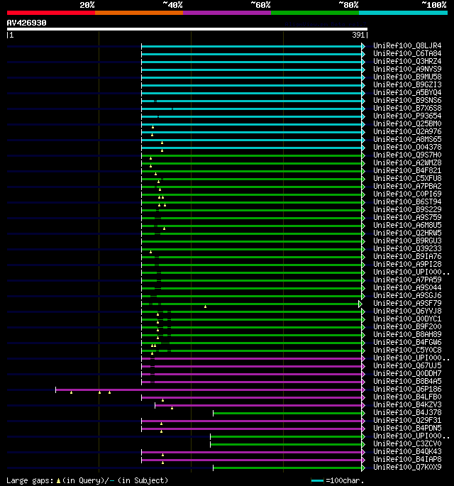The height and width of the screenshot is (486, 454).
Task: Select hit label UniRef100_B4IAP8
Action: (x=407, y=459)
